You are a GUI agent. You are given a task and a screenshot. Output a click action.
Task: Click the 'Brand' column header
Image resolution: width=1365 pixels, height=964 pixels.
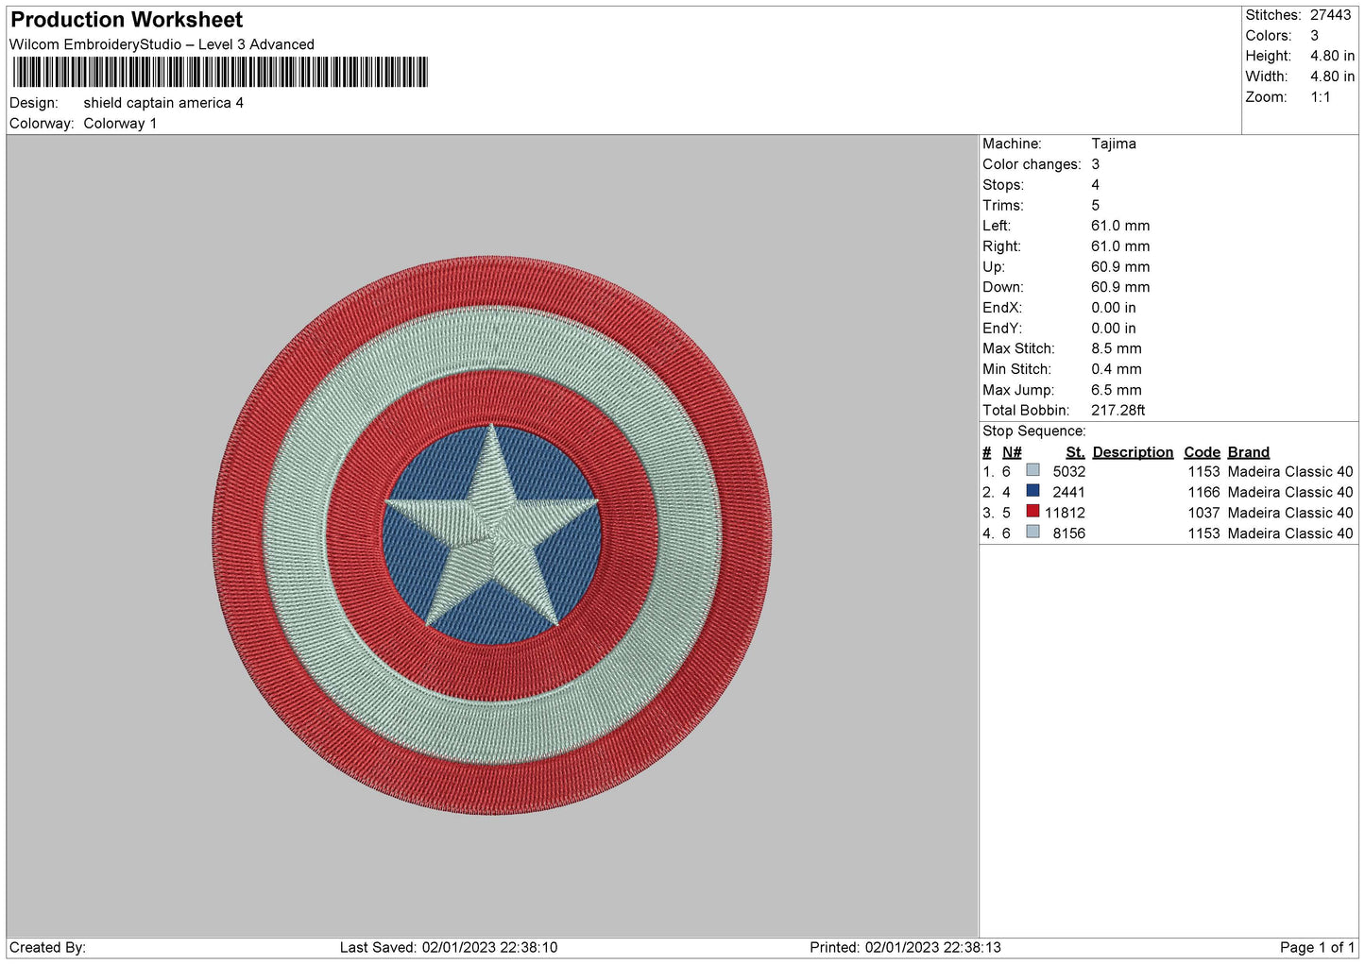tap(1249, 452)
